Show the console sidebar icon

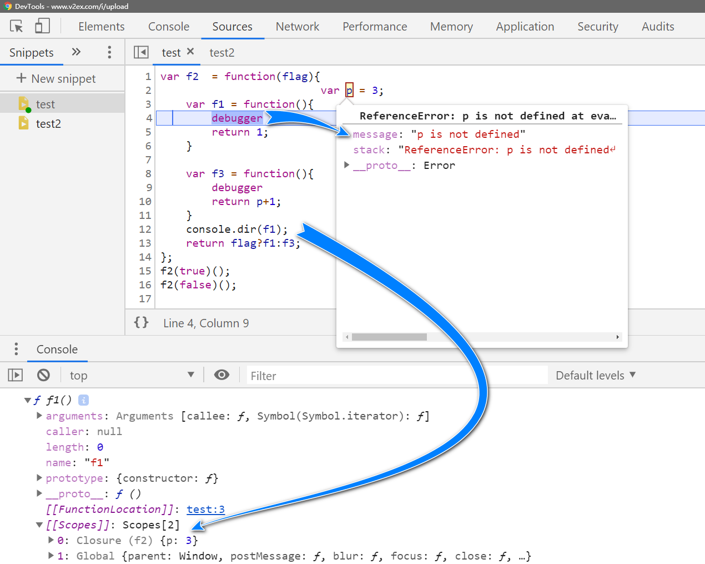(x=16, y=375)
